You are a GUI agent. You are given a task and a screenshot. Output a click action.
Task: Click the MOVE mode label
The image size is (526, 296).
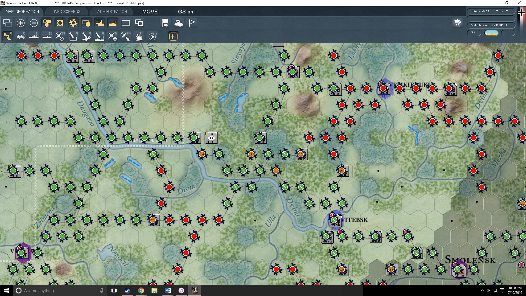150,12
